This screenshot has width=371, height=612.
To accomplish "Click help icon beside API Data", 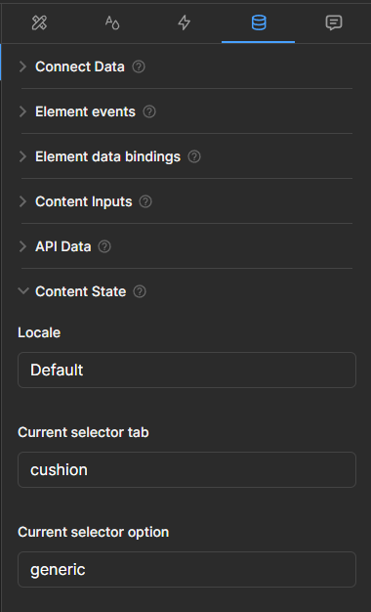I will [x=104, y=246].
